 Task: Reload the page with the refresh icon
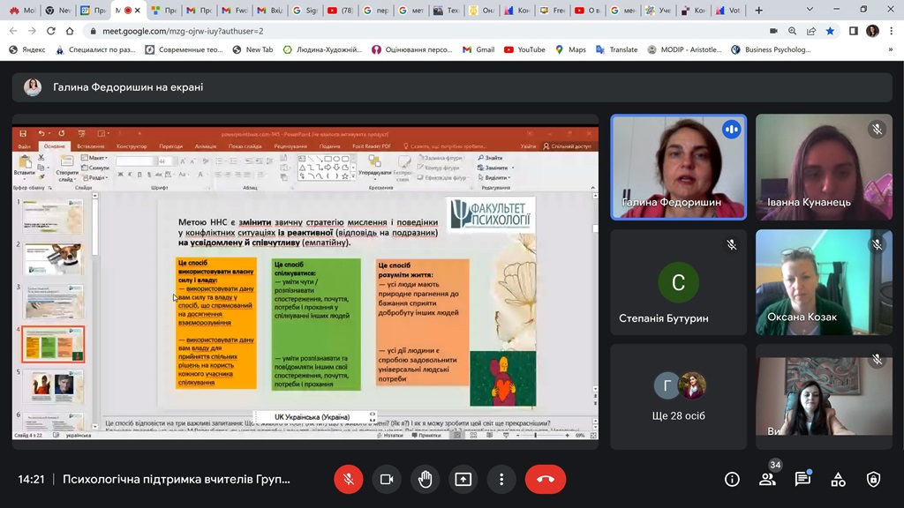[x=51, y=30]
